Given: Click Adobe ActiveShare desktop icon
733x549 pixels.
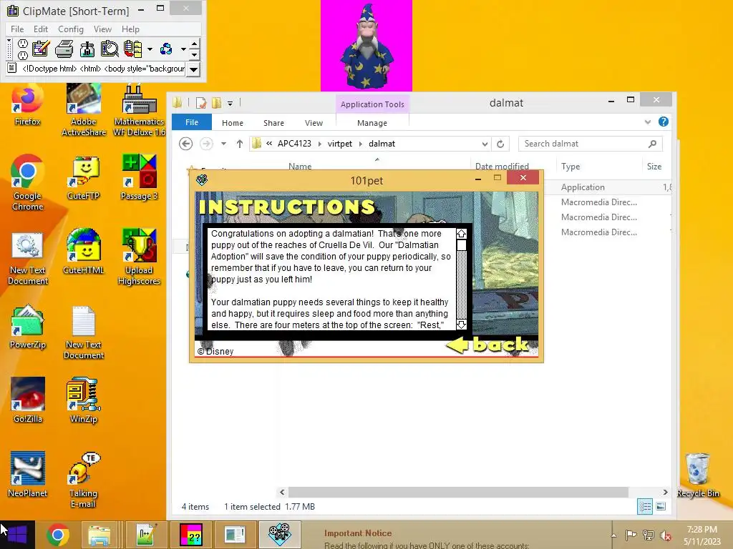Looking at the screenshot, I should pyautogui.click(x=84, y=110).
